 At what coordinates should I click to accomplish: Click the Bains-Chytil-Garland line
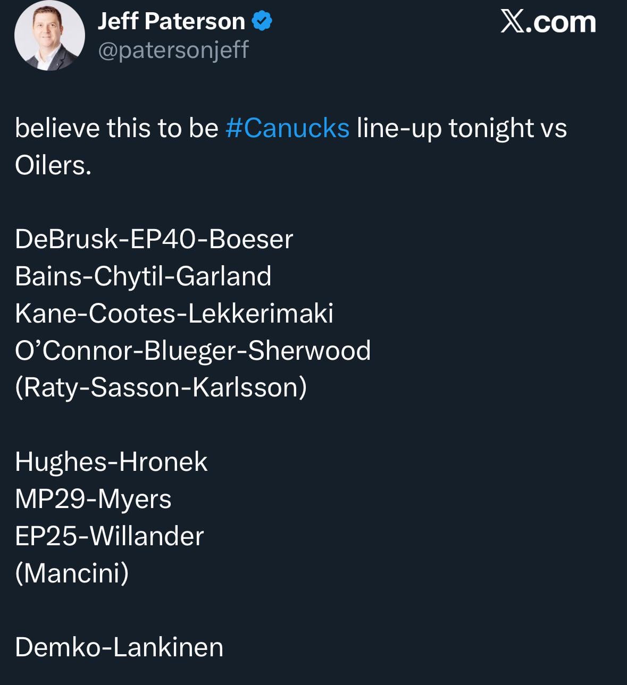point(143,276)
